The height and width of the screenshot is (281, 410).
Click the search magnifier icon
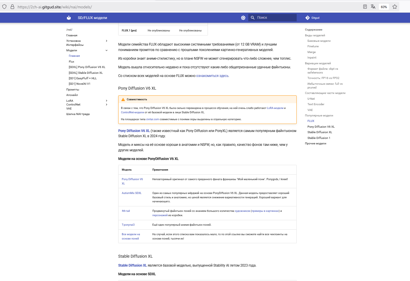coord(253,18)
